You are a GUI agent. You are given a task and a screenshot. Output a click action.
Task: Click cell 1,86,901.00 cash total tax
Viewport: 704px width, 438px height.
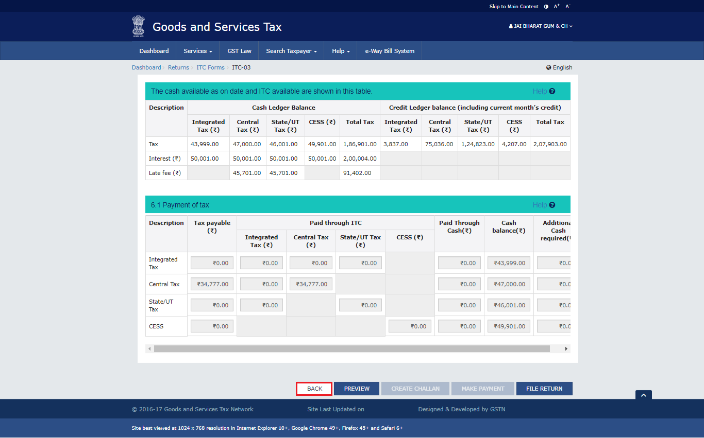tap(360, 144)
